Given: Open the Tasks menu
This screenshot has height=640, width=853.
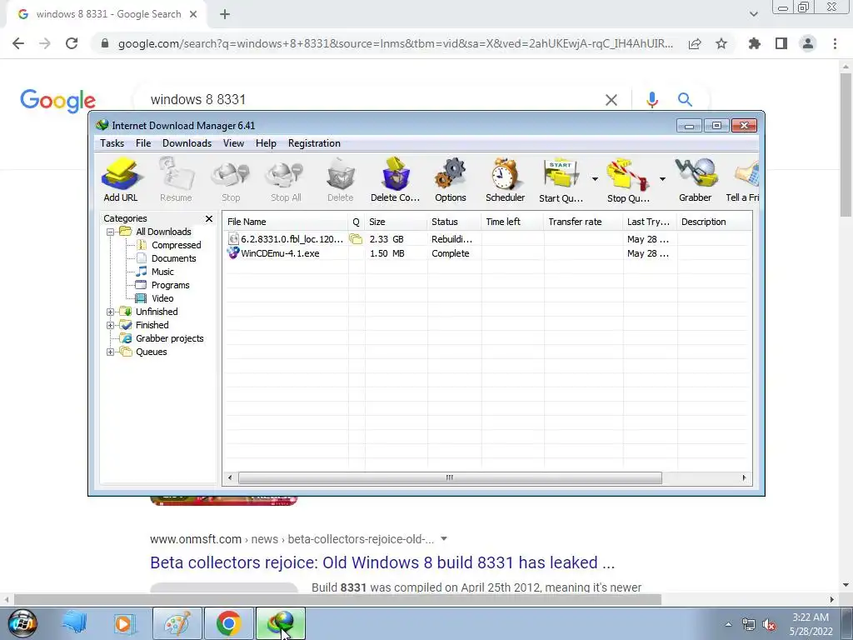Looking at the screenshot, I should tap(112, 143).
